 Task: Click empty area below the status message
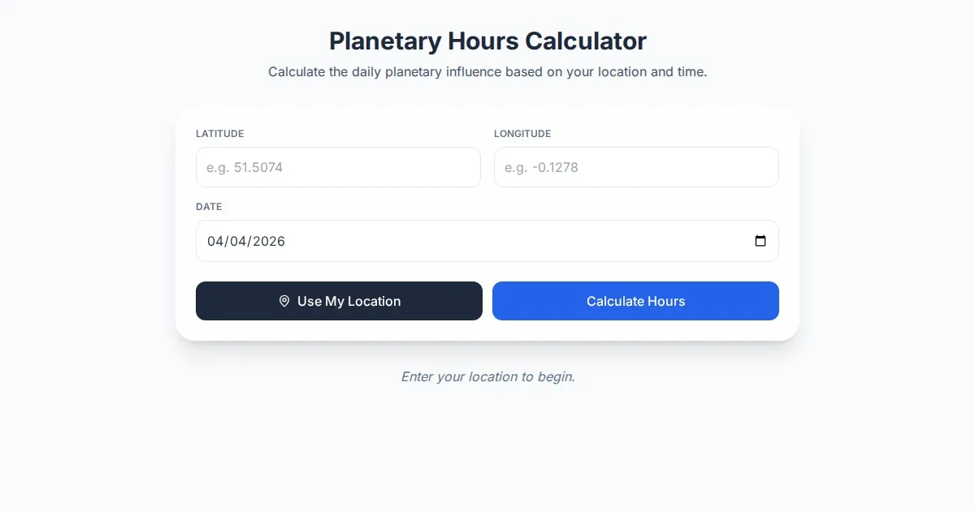click(487, 454)
